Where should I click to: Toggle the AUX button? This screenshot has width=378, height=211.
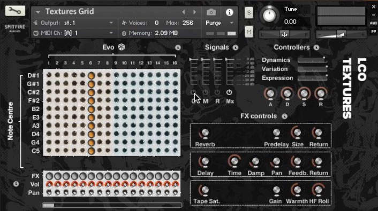[x=373, y=23]
